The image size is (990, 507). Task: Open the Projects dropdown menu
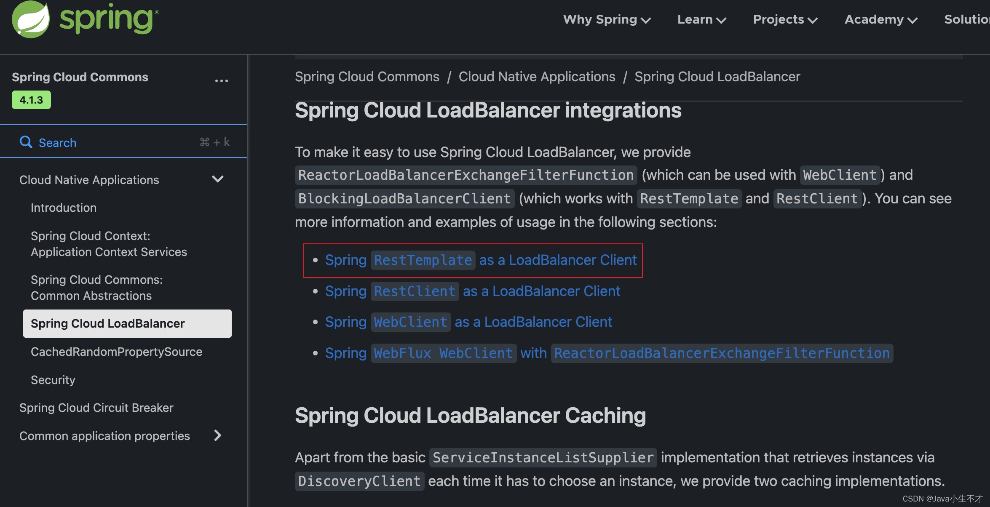785,18
